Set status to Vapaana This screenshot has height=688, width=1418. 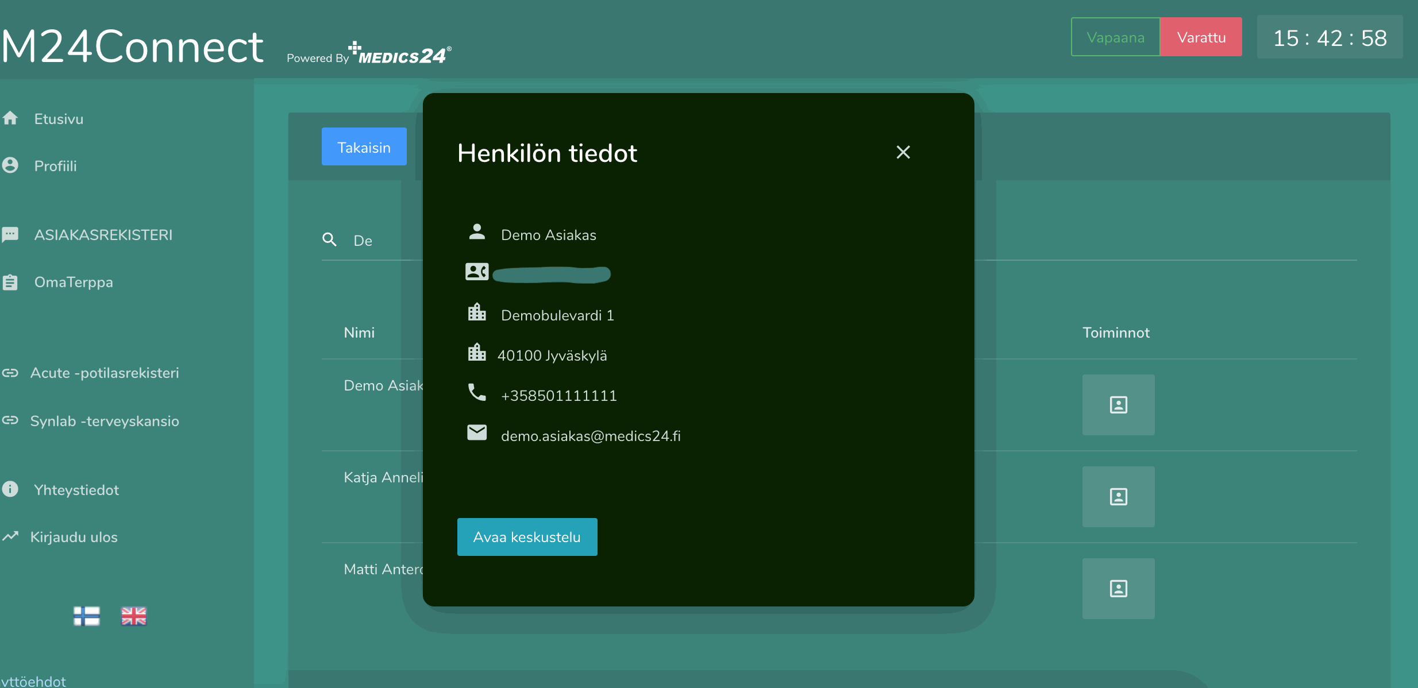1115,37
